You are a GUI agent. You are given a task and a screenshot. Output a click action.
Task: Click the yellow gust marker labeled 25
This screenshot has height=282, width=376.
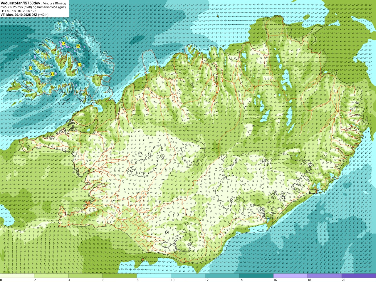tap(78, 46)
